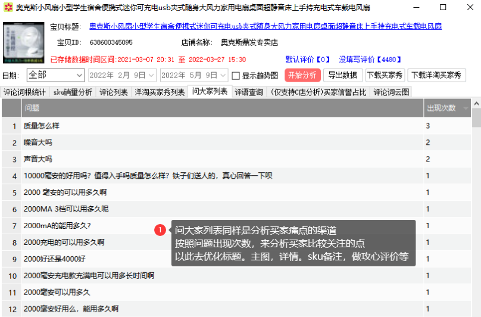Enable the 显示趋势图 checkbox
This screenshot has width=481, height=317.
(236, 76)
